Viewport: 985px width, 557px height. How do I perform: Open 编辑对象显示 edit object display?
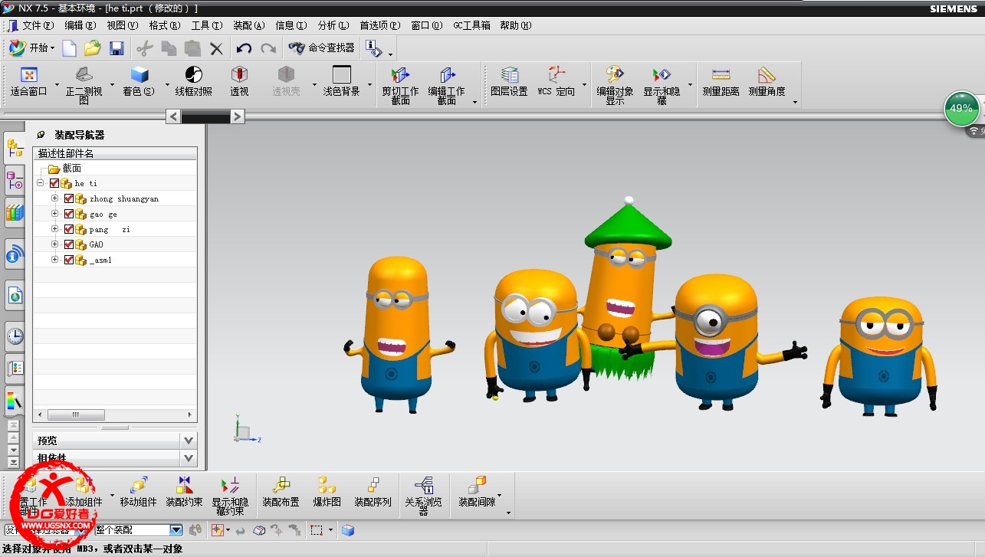tap(615, 84)
